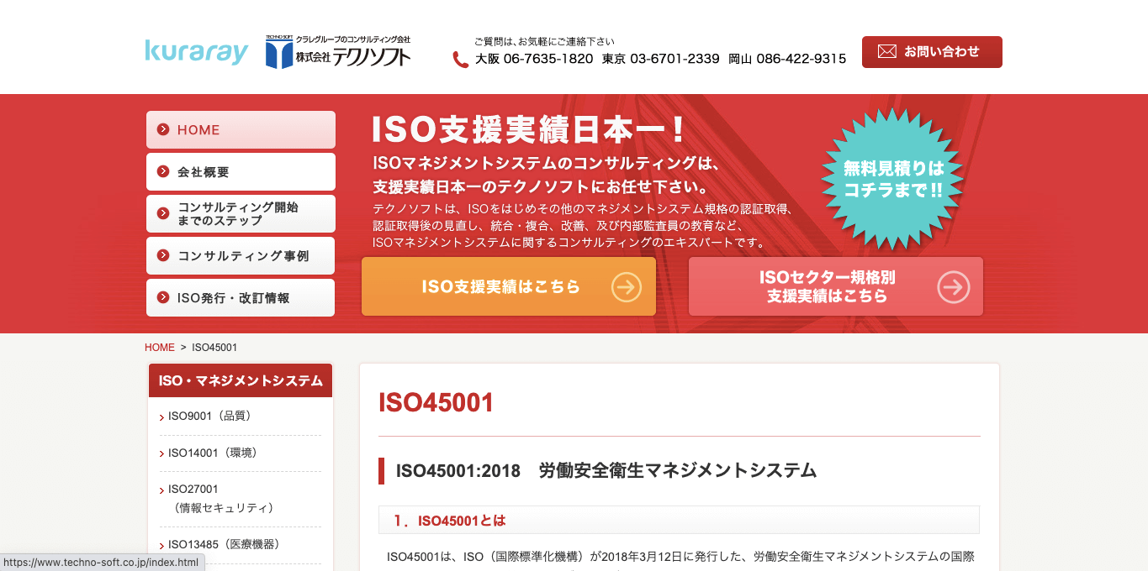This screenshot has height=571, width=1148.
Task: Open the 会社概要 menu item
Action: [241, 172]
